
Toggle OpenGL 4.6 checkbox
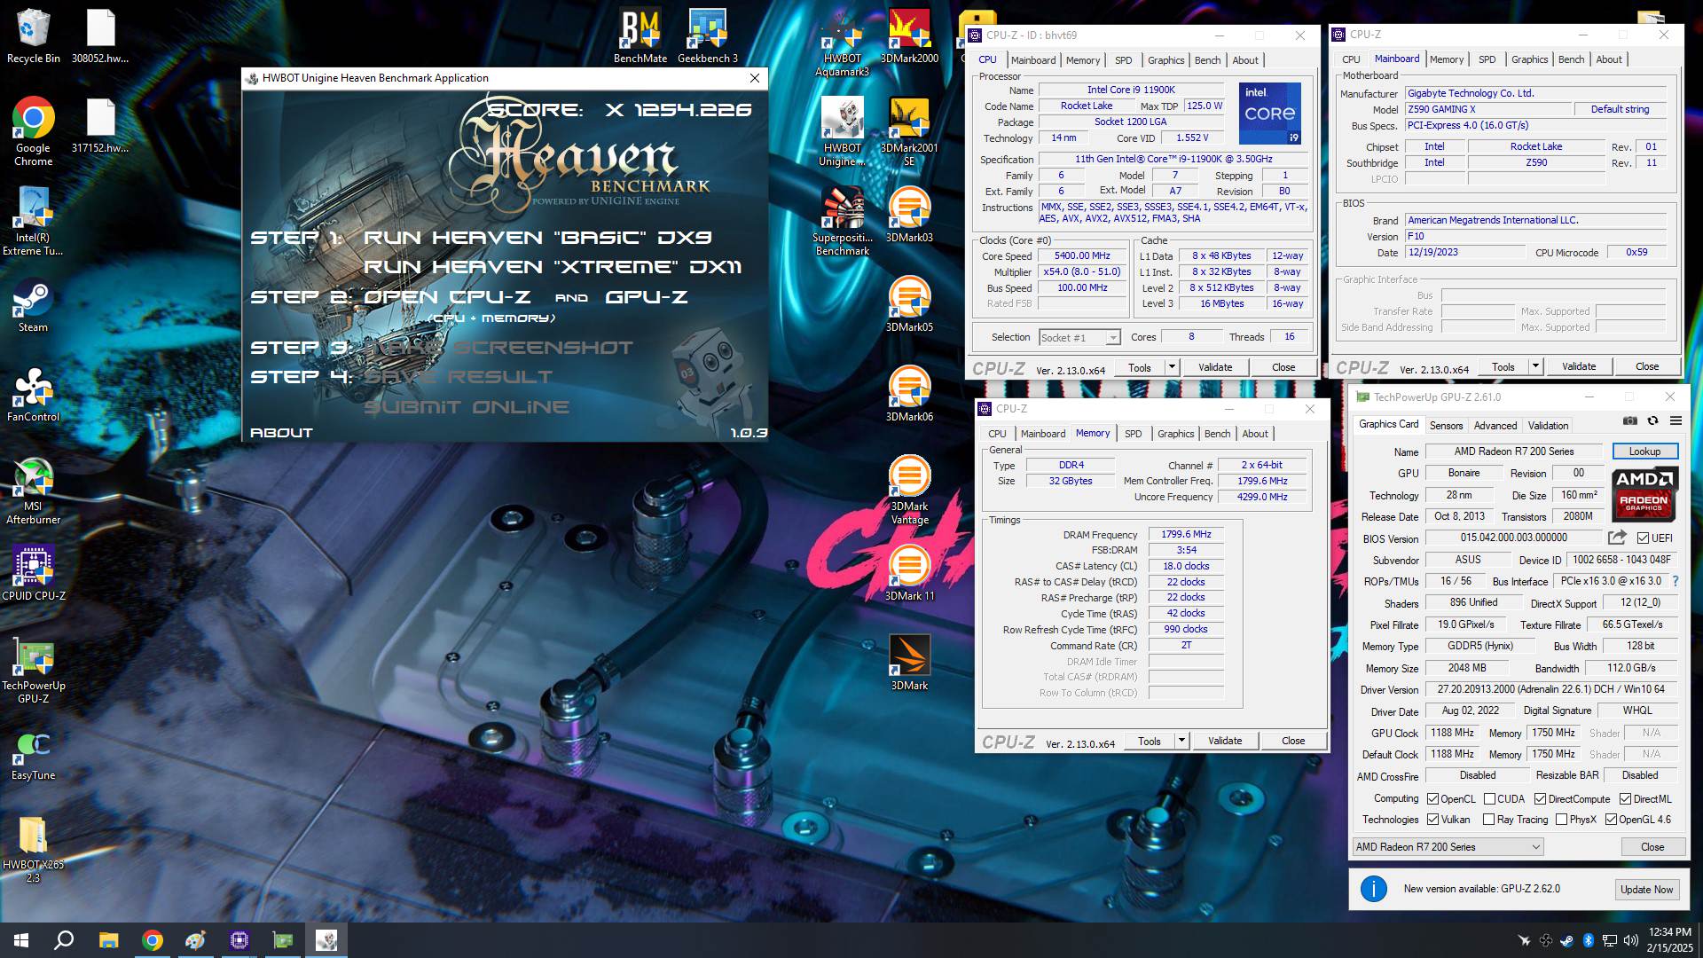(x=1612, y=820)
